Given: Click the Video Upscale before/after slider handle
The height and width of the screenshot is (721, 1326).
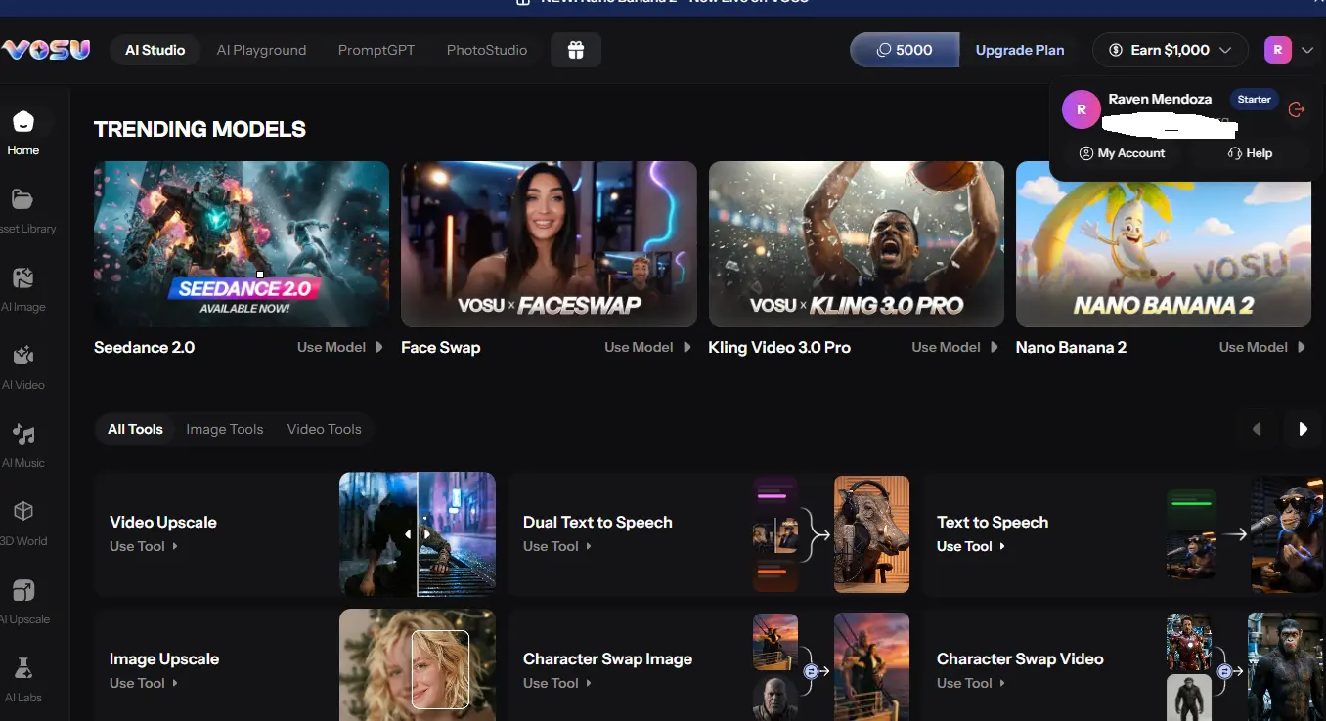Looking at the screenshot, I should pos(418,534).
